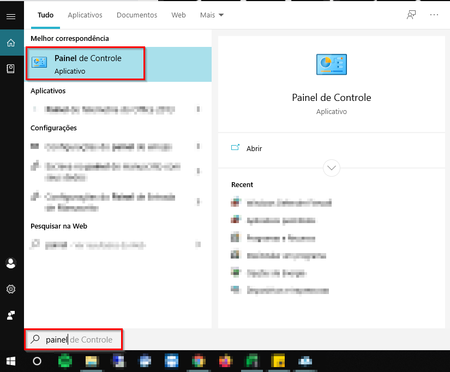Click in the search field containing 'painel'

pos(74,339)
